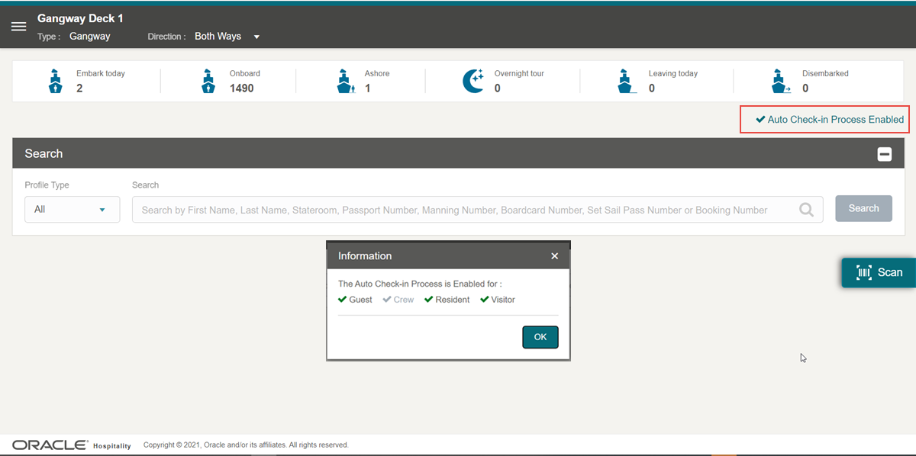The image size is (916, 456).
Task: Click the Disembarked label
Action: coord(825,74)
